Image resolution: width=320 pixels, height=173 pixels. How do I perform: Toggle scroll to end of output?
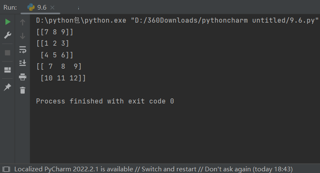(23, 63)
